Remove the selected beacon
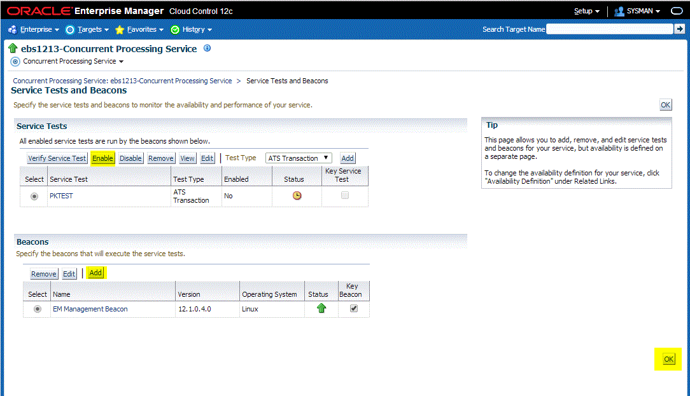This screenshot has width=690, height=396. (43, 274)
